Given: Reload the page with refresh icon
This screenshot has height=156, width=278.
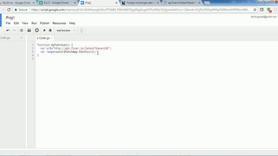Looking at the screenshot, I should tap(9, 10).
